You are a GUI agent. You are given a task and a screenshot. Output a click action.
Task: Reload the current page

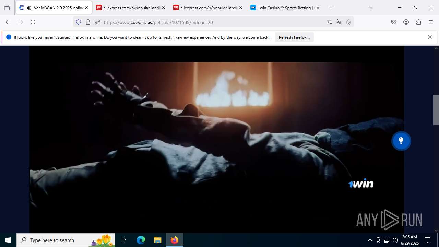pos(33,22)
